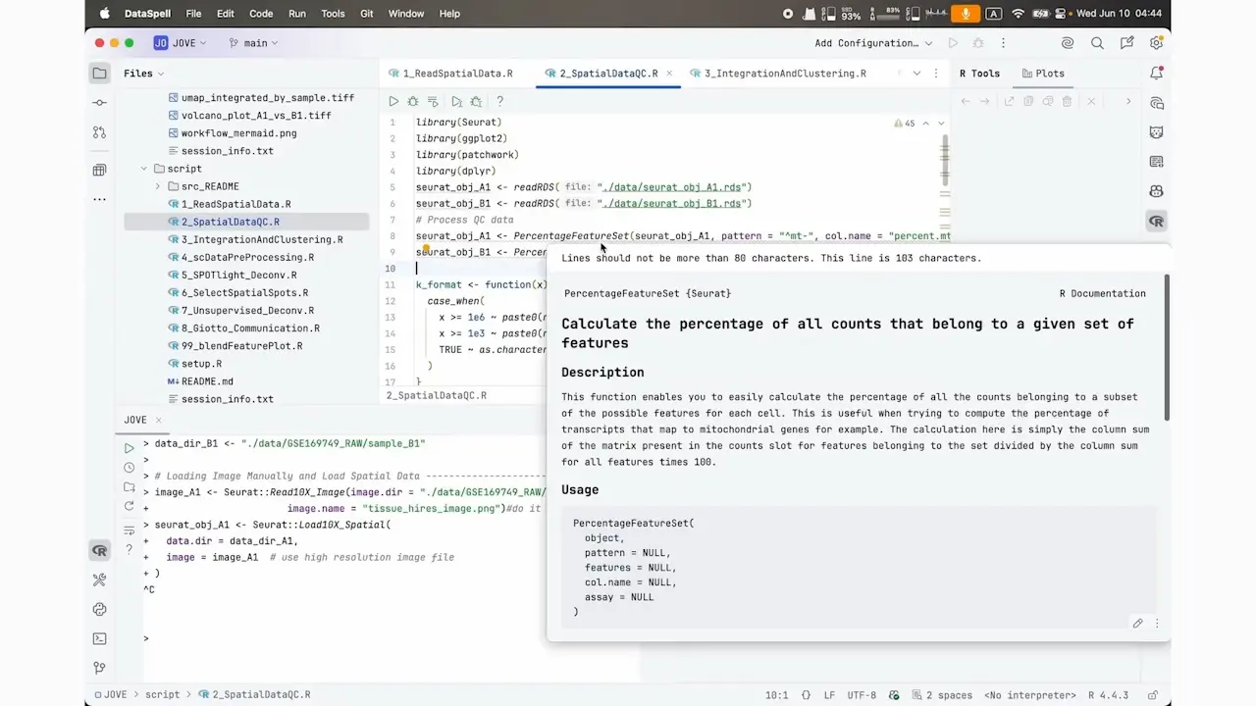
Task: Restart the R console with the refresh icon
Action: (x=129, y=507)
